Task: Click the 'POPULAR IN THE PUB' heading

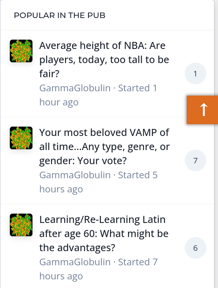Action: [x=59, y=15]
